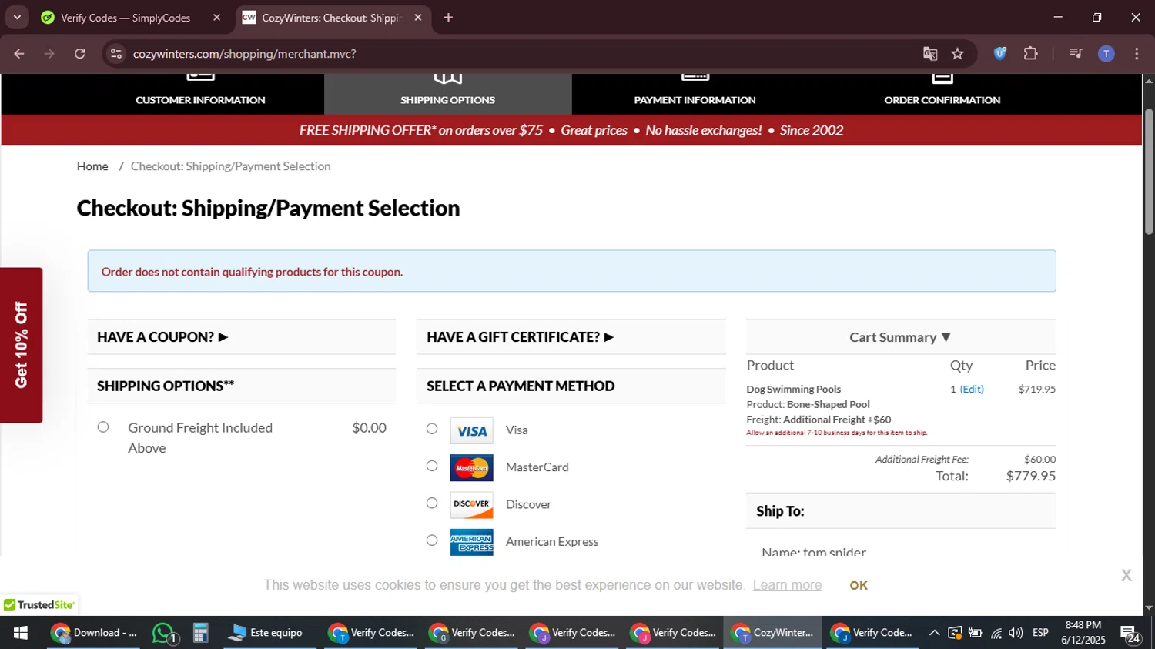Go to Customer Information step
Image resolution: width=1155 pixels, height=649 pixels.
(x=200, y=94)
